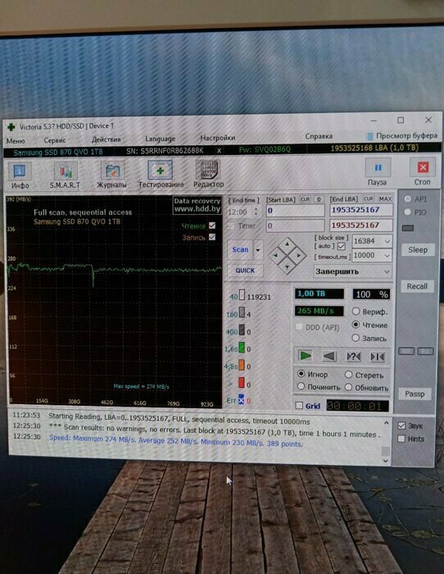Stop the scan with the Стоп button

pos(423,171)
